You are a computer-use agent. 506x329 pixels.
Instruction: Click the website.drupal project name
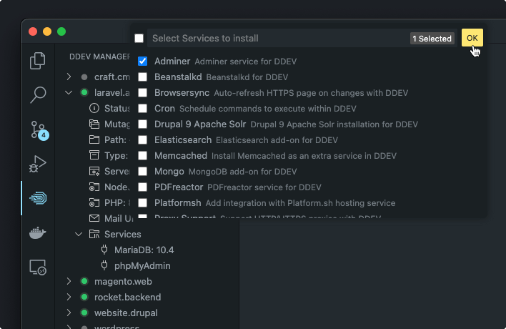126,313
